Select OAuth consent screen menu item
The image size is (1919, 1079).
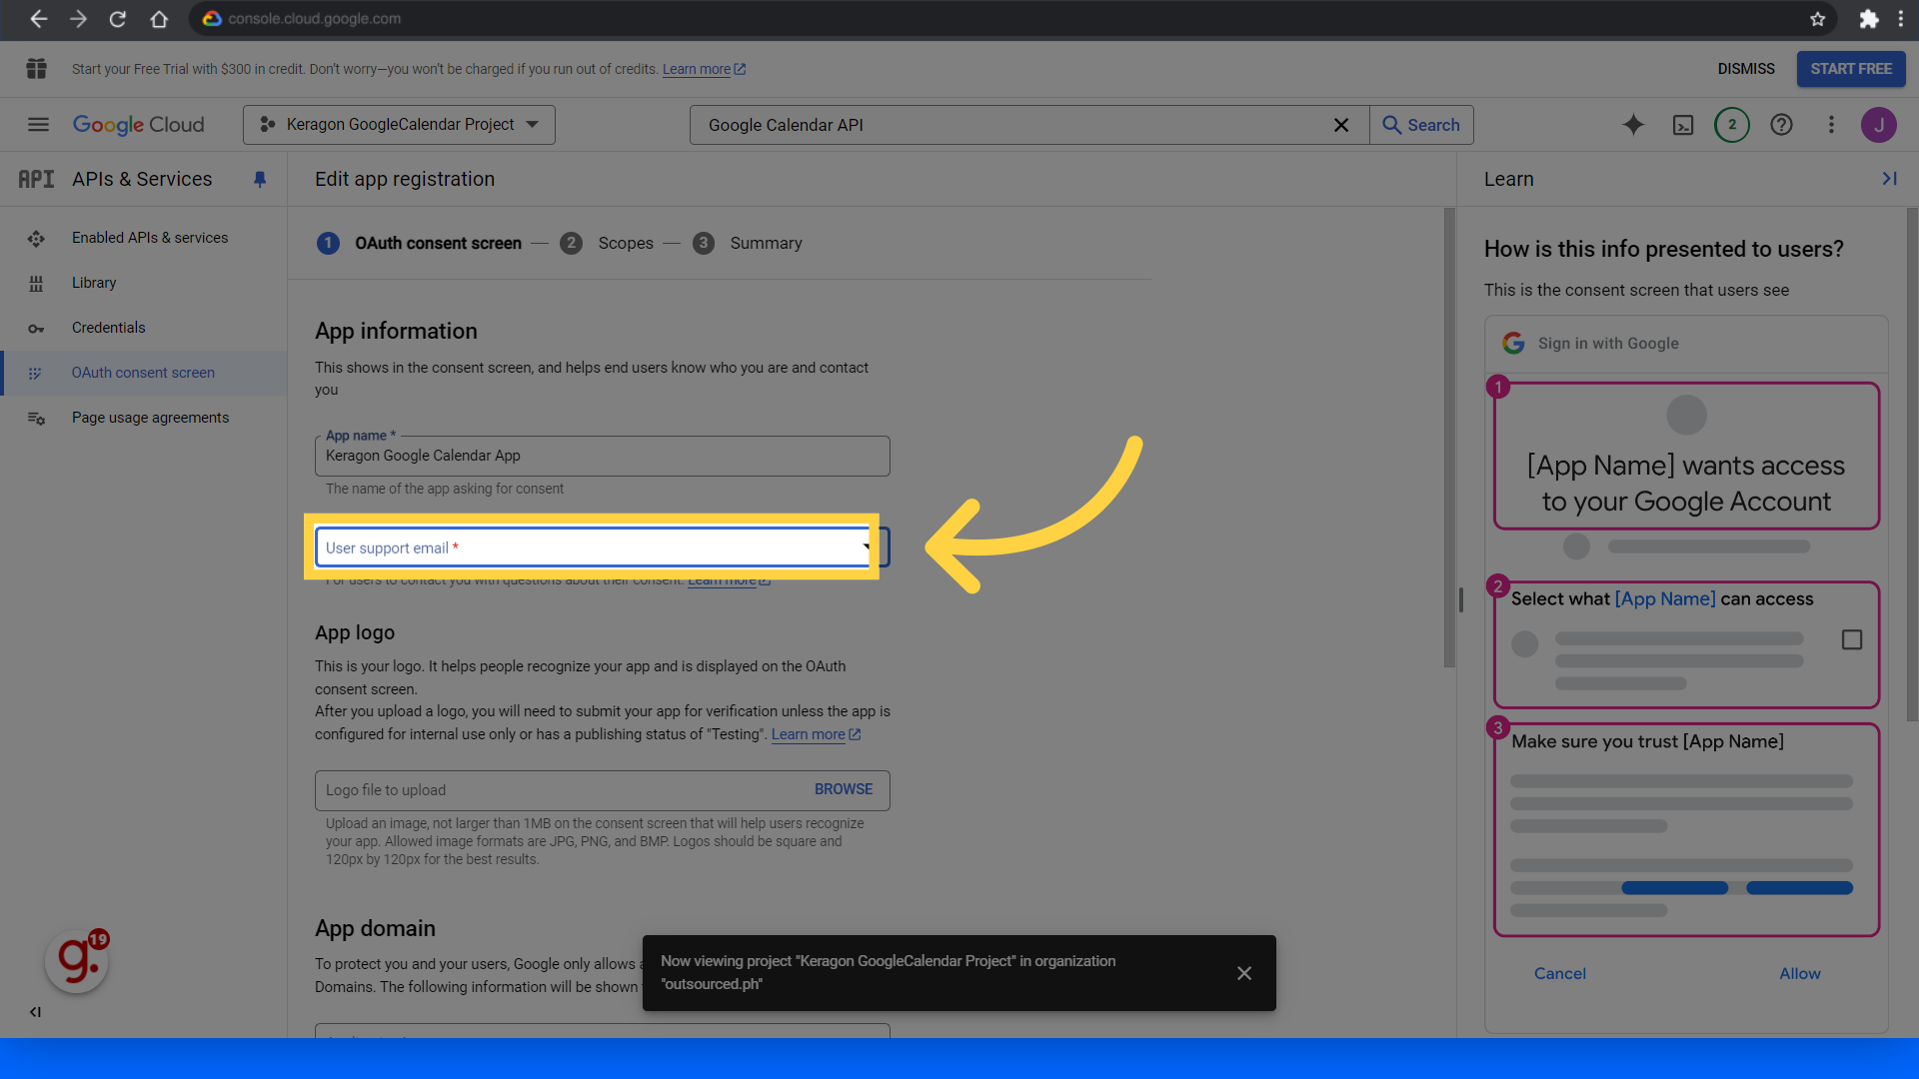click(143, 373)
